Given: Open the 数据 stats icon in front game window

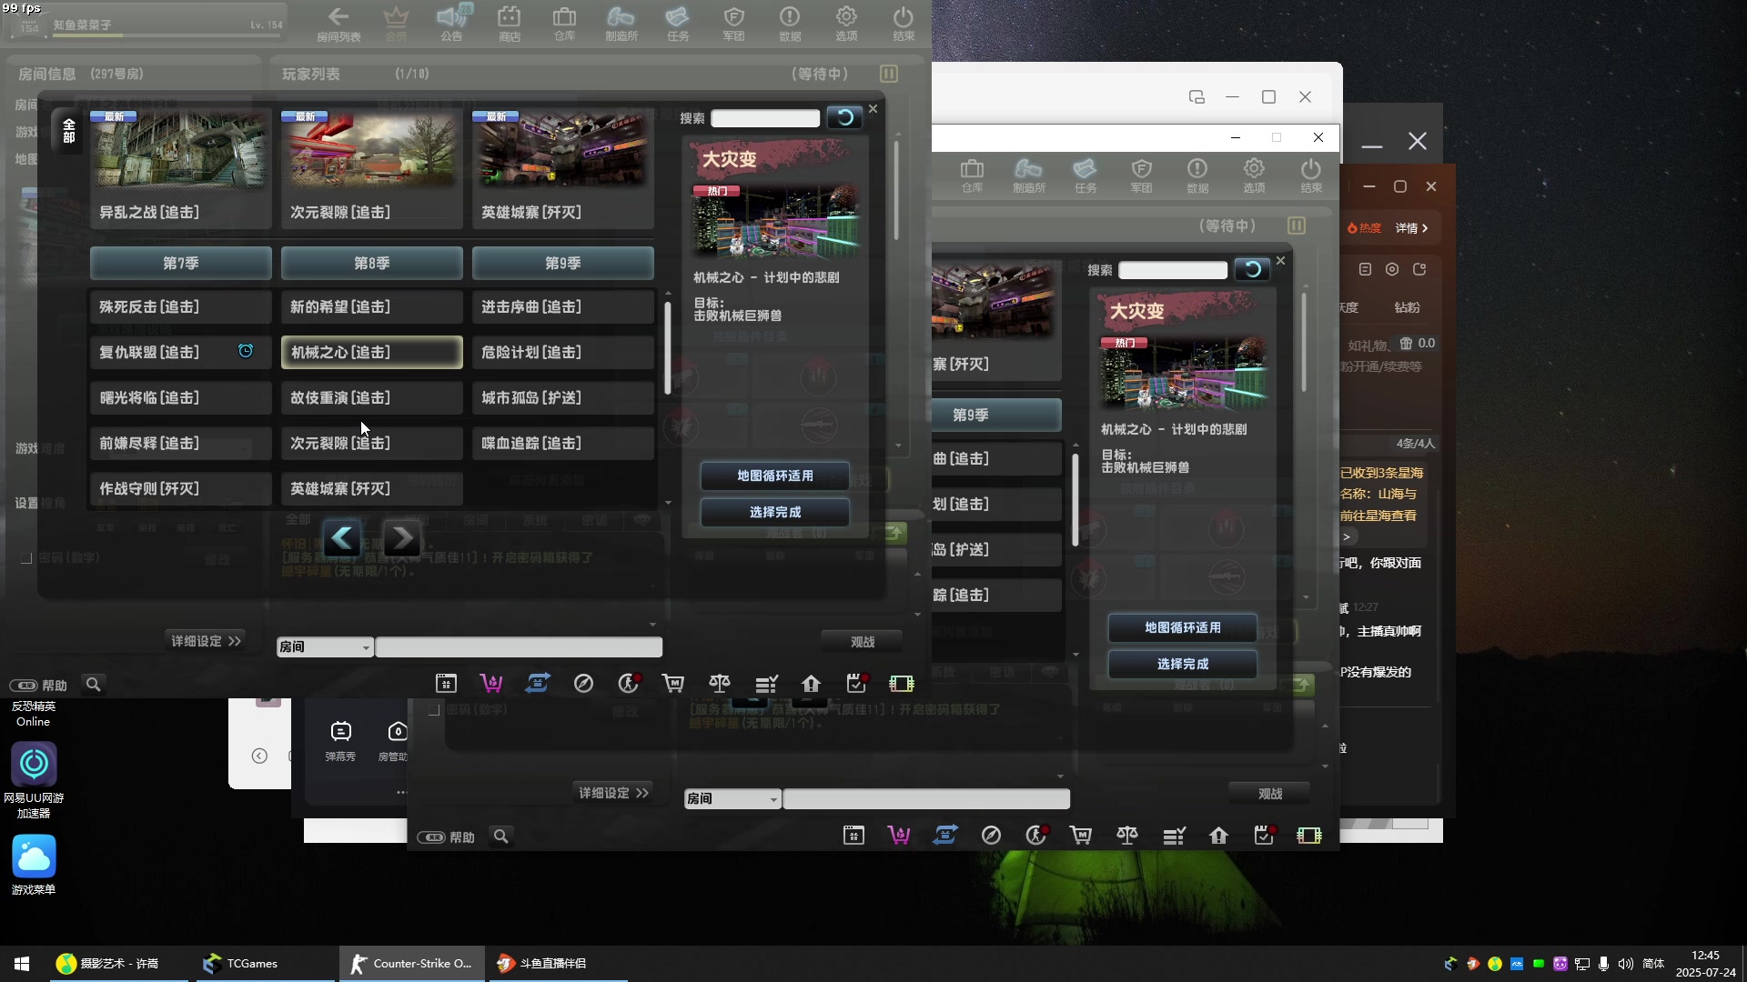Looking at the screenshot, I should (790, 24).
